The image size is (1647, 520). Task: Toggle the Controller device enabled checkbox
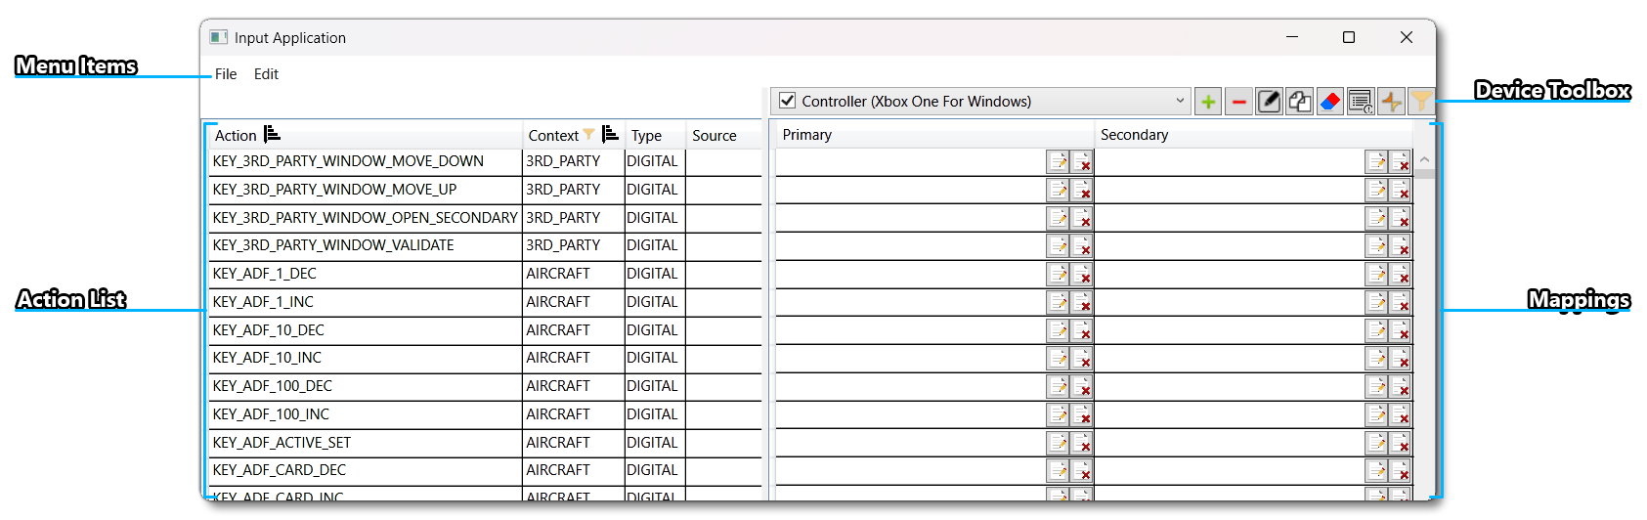coord(787,101)
